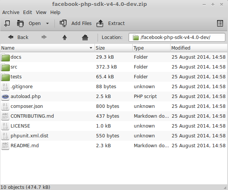
Task: Click the Add Files toolbar icon
Action: [63, 23]
